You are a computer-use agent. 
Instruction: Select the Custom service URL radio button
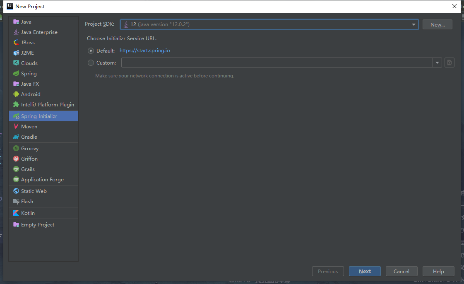coord(91,63)
